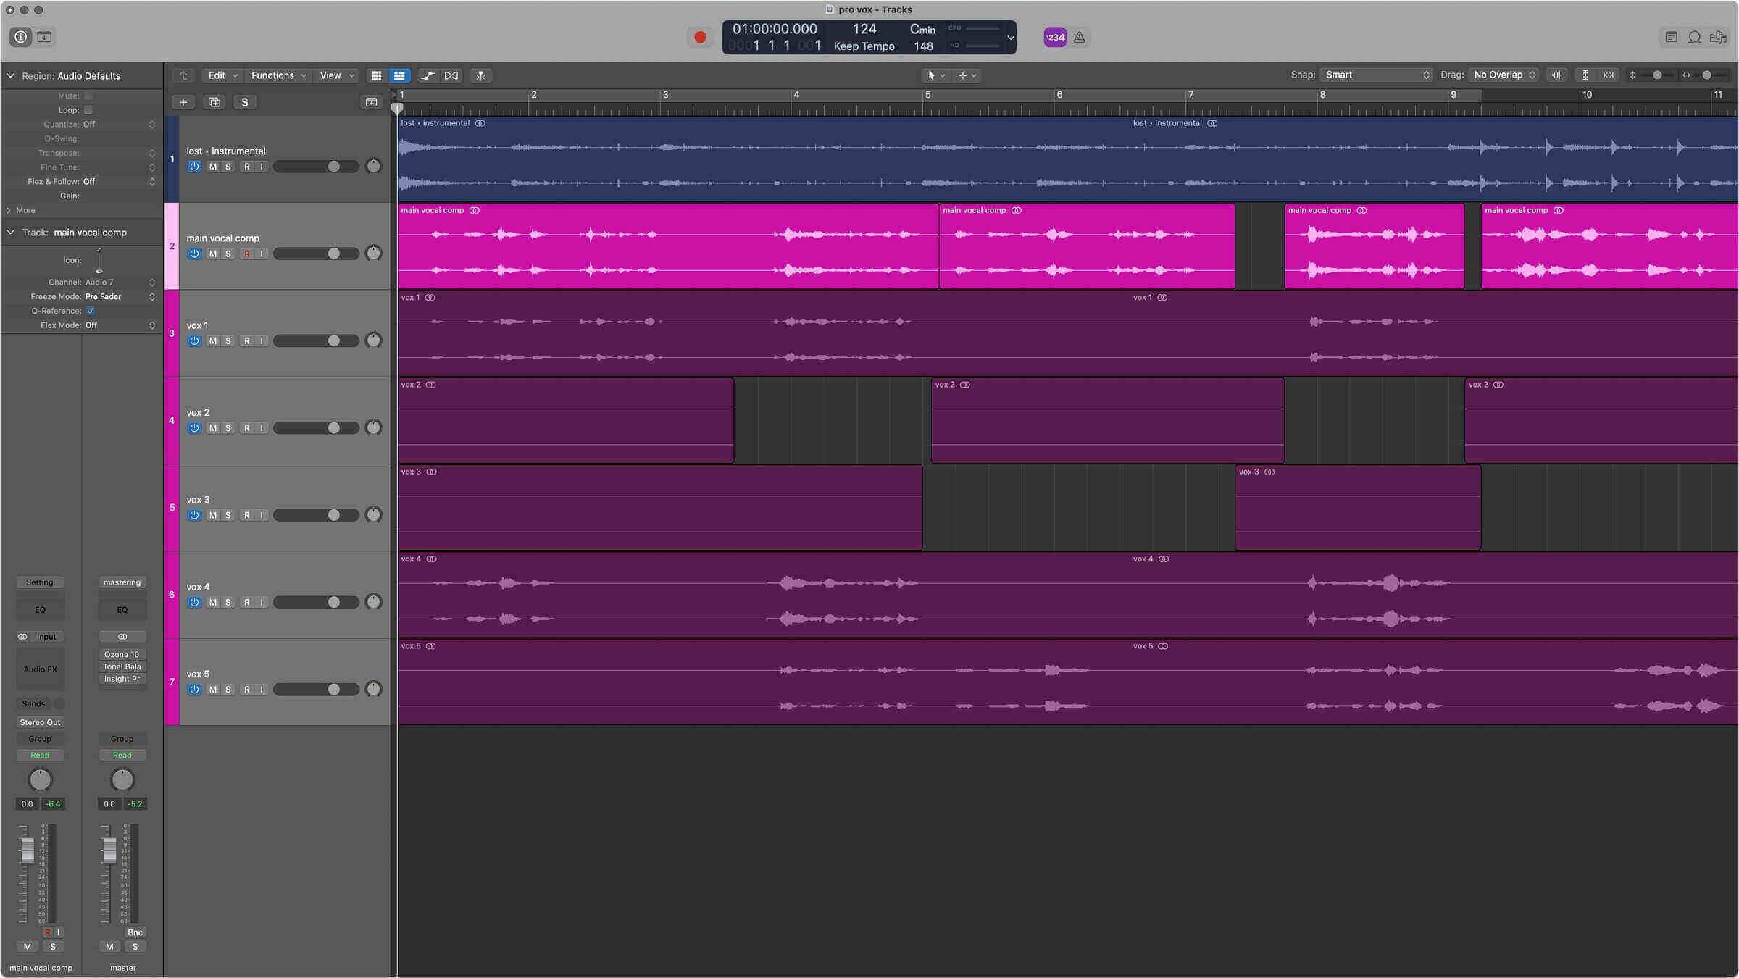1739x978 pixels.
Task: Click the horizontal auto zoom icon
Action: pos(1609,75)
